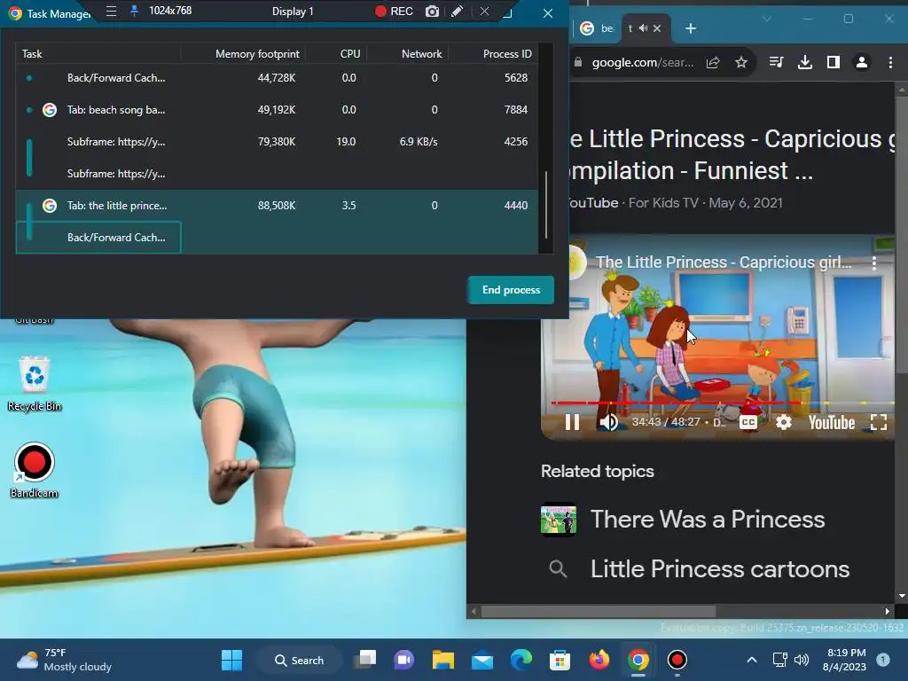Open Recycle Bin desktop icon
The width and height of the screenshot is (908, 681).
[x=35, y=384]
